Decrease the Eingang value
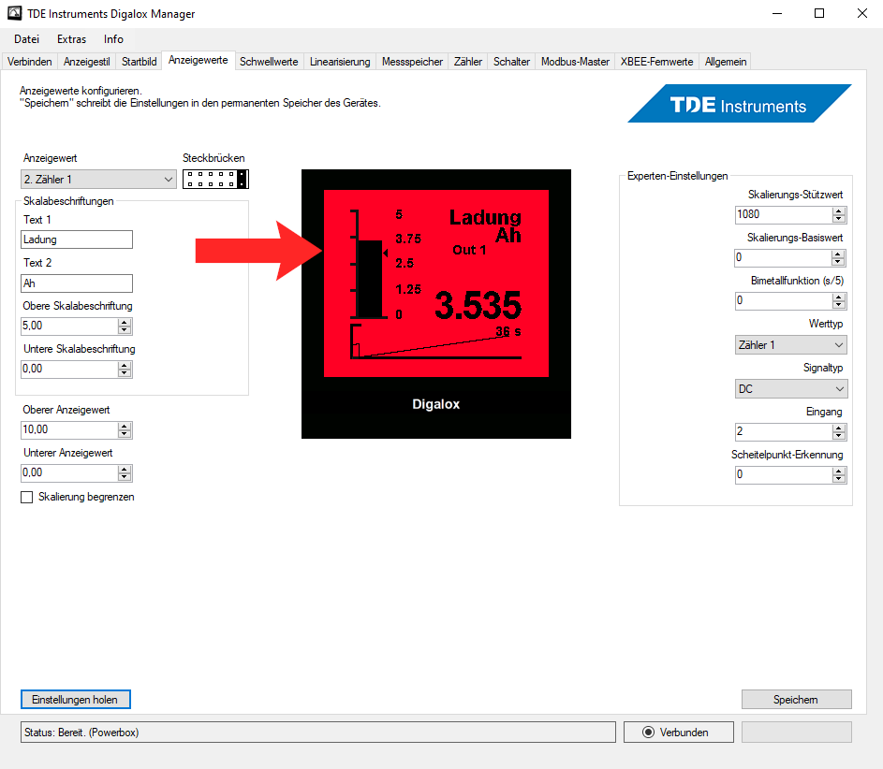883x769 pixels. click(x=839, y=436)
